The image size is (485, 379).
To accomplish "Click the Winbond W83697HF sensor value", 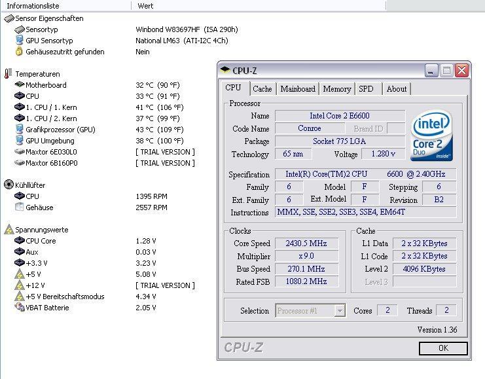I will pos(187,29).
